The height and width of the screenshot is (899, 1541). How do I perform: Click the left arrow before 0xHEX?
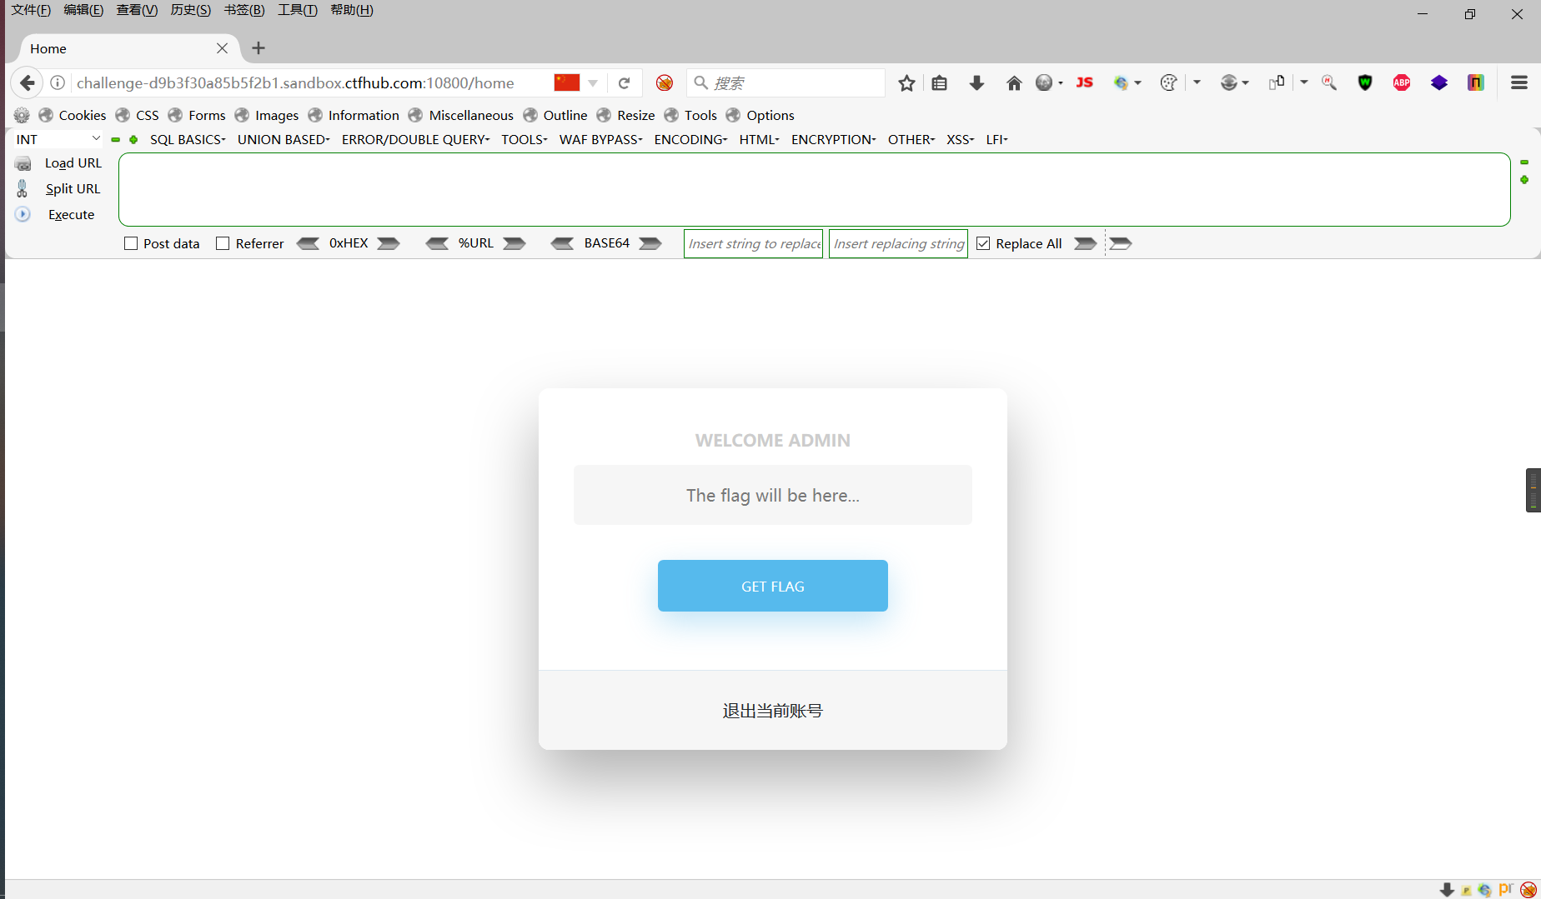click(x=308, y=243)
